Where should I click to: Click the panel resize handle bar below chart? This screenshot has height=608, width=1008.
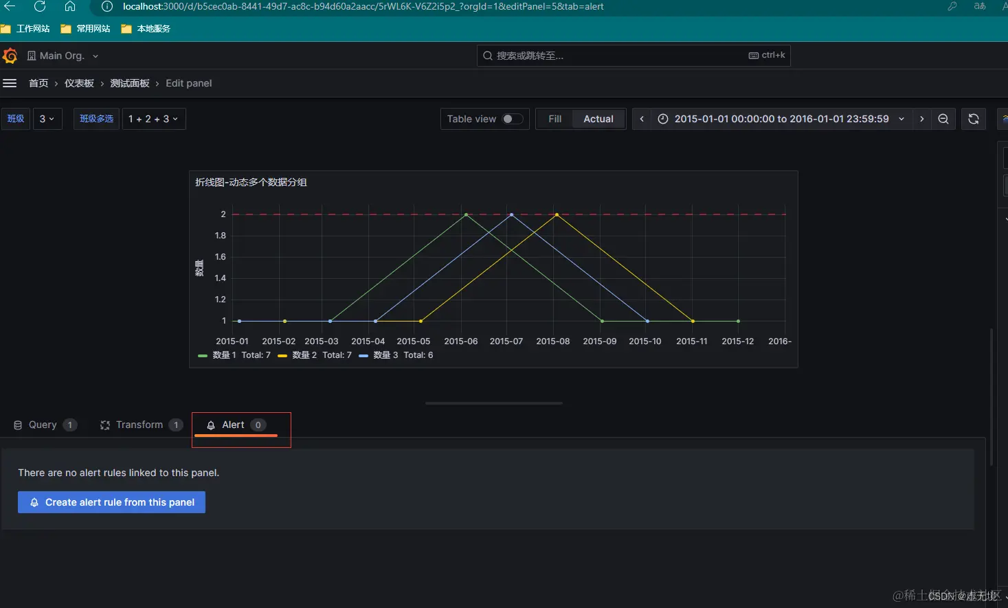tap(494, 403)
